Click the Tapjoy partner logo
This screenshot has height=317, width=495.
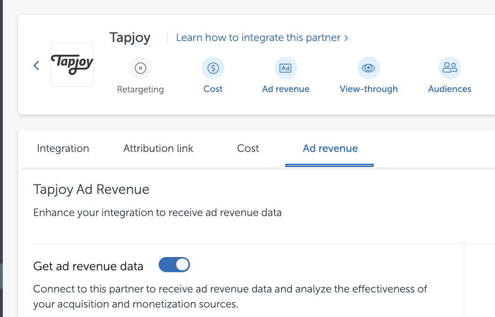click(72, 65)
